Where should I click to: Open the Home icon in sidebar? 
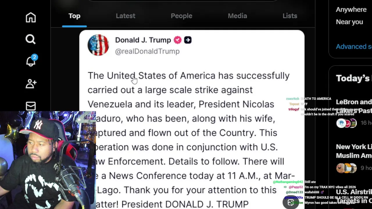(31, 17)
